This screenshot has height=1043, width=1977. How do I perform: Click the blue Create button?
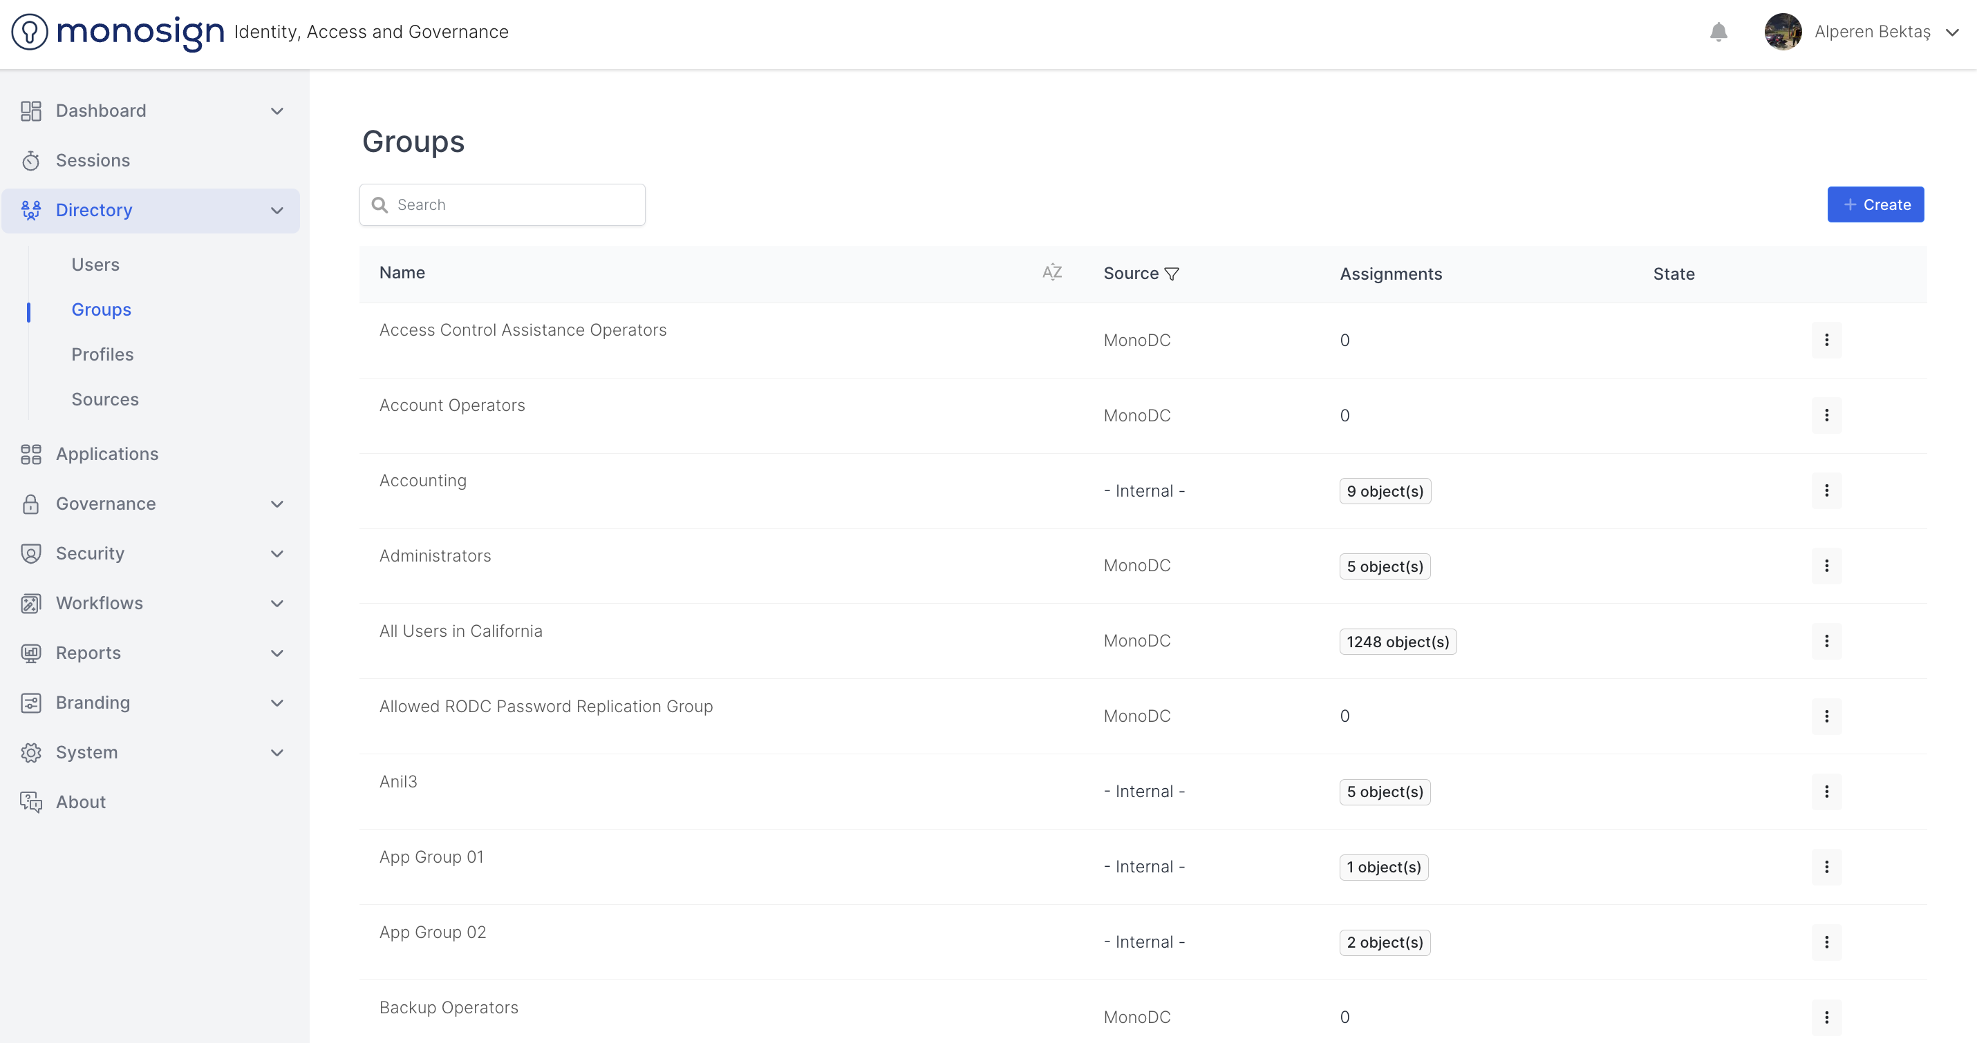point(1875,204)
